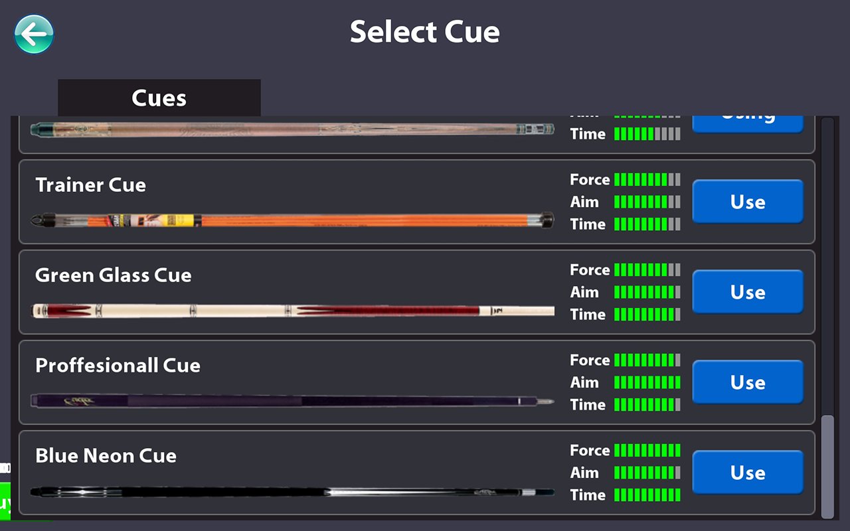Click the Force bar of Trainer Cue
Viewport: 850px width, 531px height.
click(x=647, y=179)
